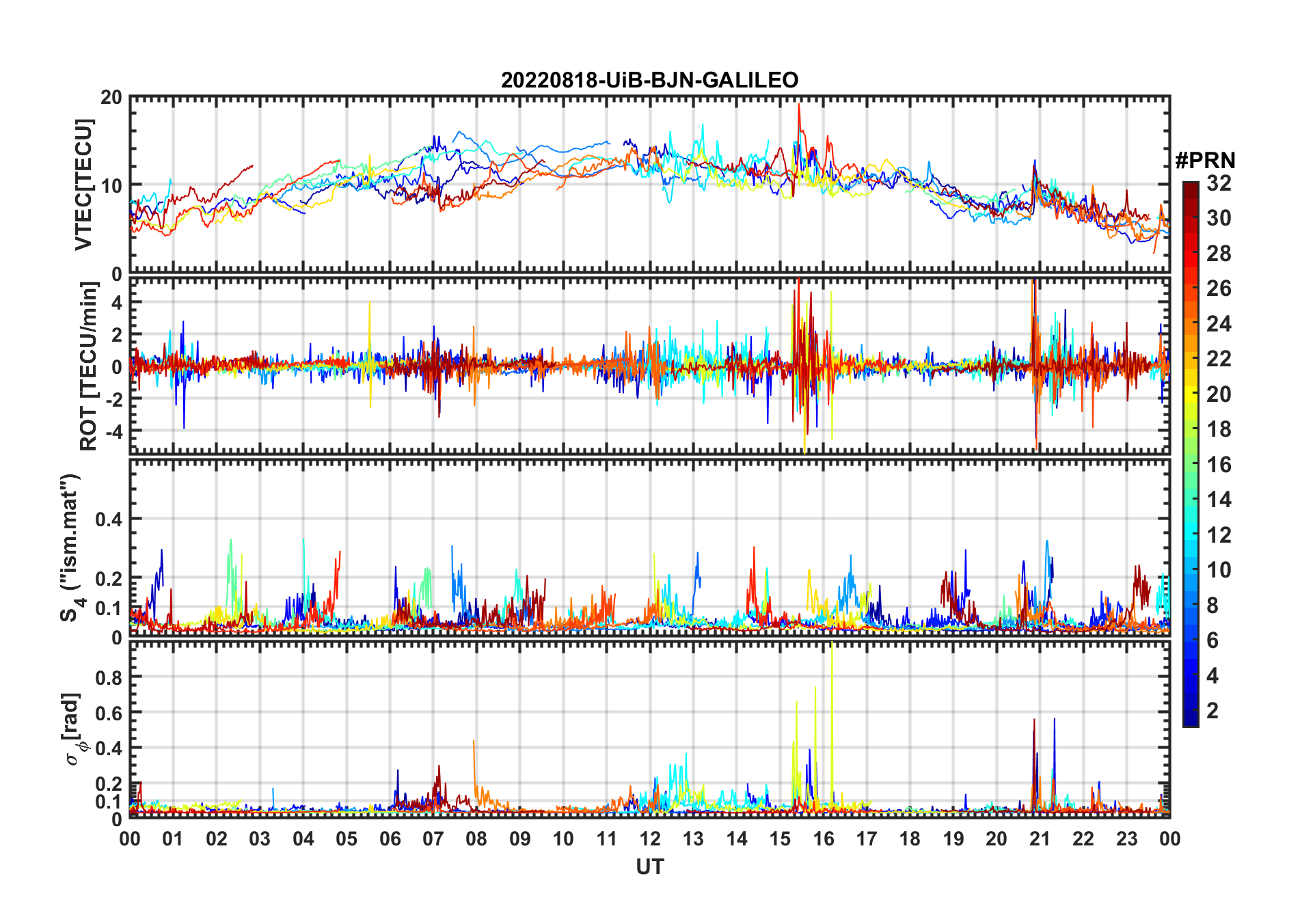
Task: Click the S4 y-axis tick label 0.4
Action: point(109,519)
